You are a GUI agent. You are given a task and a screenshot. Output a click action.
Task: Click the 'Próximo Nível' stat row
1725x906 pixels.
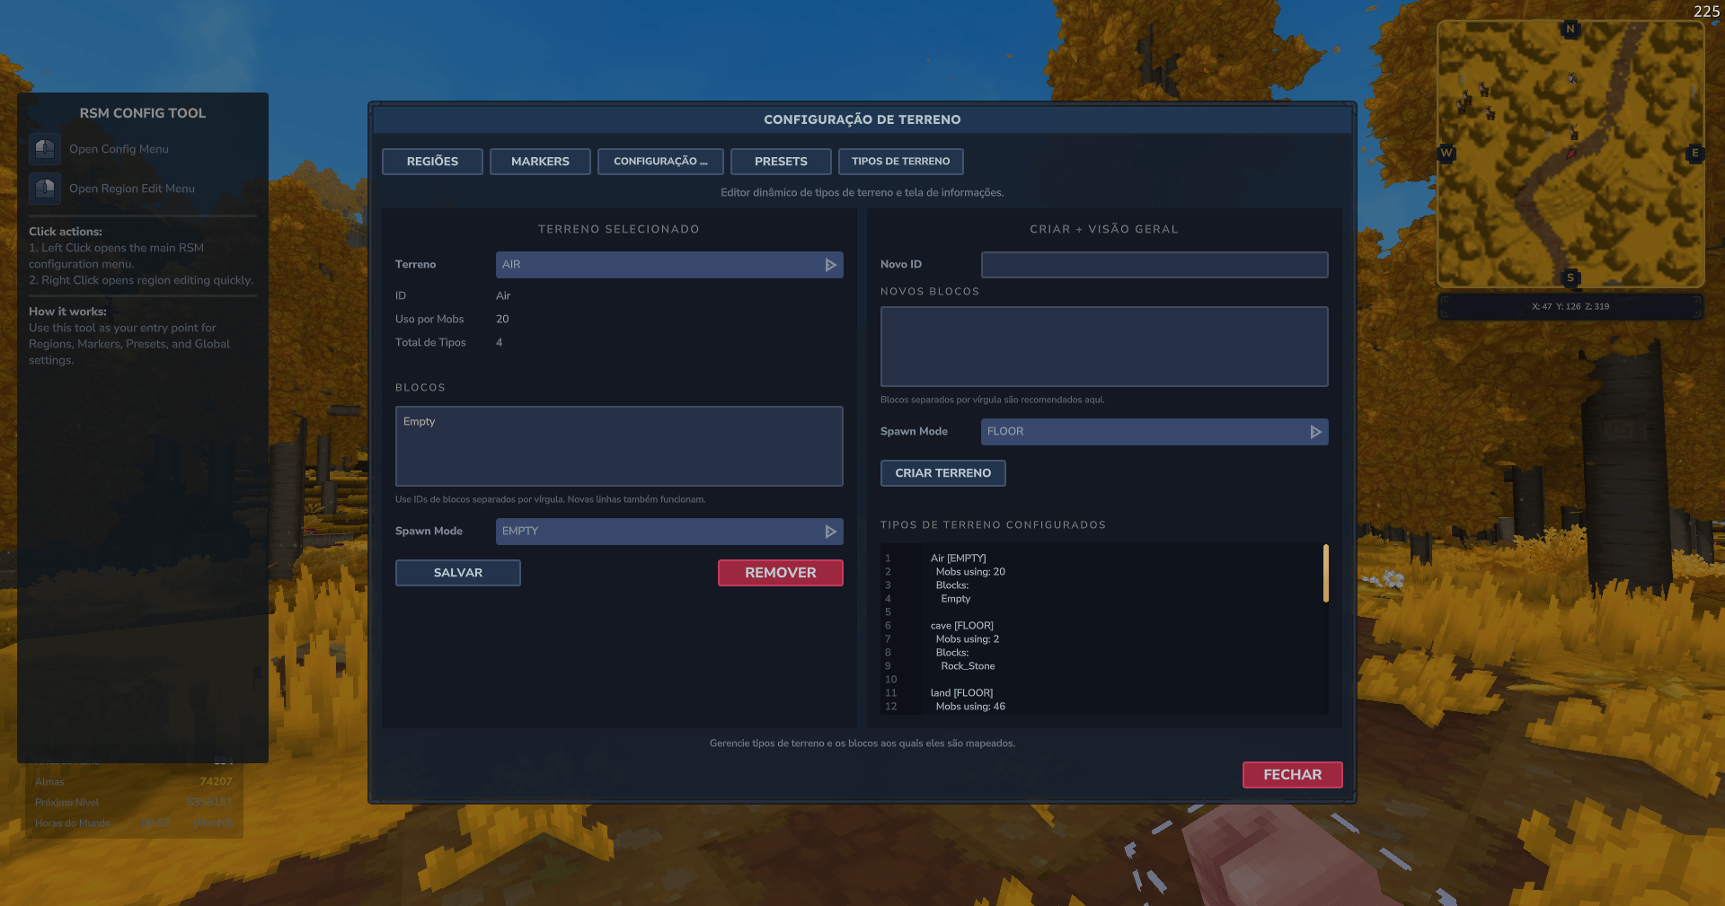(134, 803)
